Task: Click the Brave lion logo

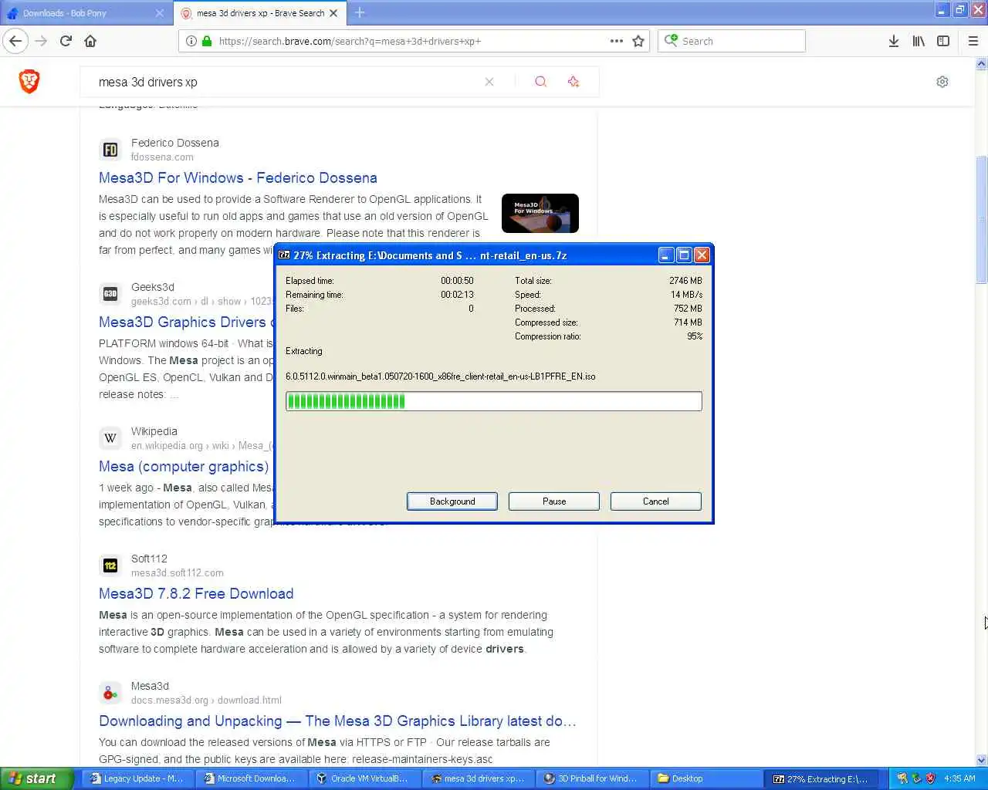Action: [x=29, y=81]
